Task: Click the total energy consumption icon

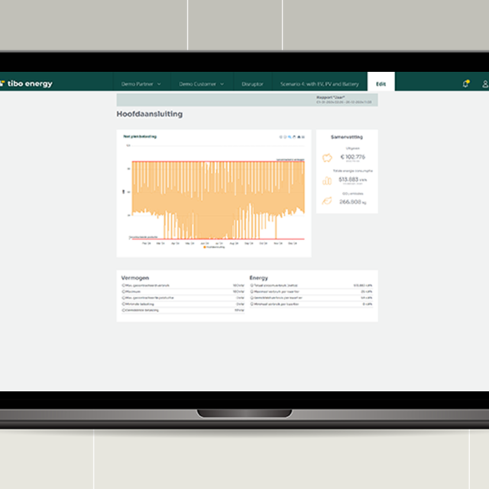Action: pyautogui.click(x=327, y=180)
